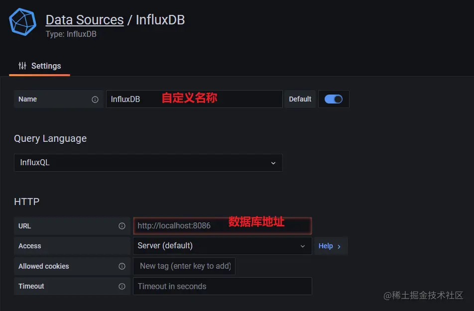This screenshot has height=311, width=474.
Task: Click the info icon beside Name
Action: [95, 100]
